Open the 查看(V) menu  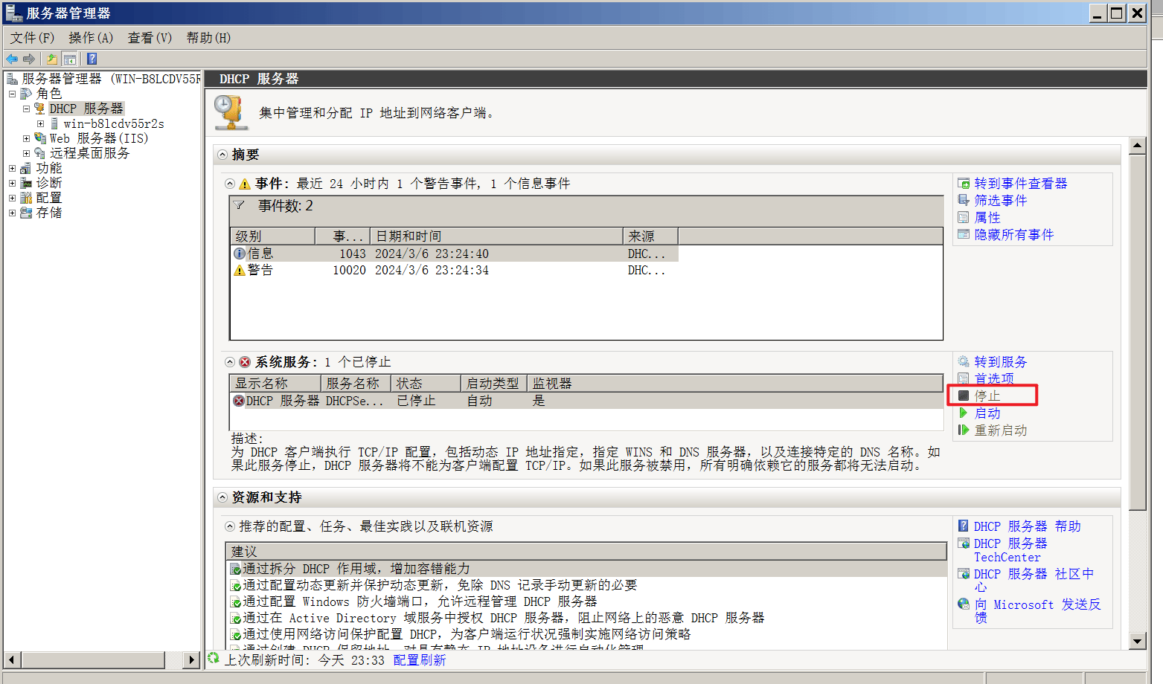[x=150, y=38]
